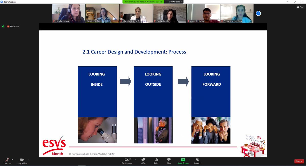Click the red Recording indicator

point(13,26)
